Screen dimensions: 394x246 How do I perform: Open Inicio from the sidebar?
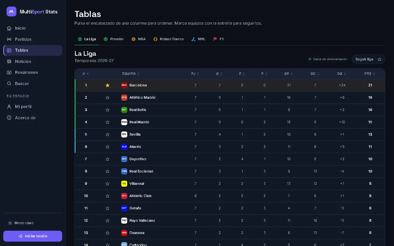tap(33, 28)
